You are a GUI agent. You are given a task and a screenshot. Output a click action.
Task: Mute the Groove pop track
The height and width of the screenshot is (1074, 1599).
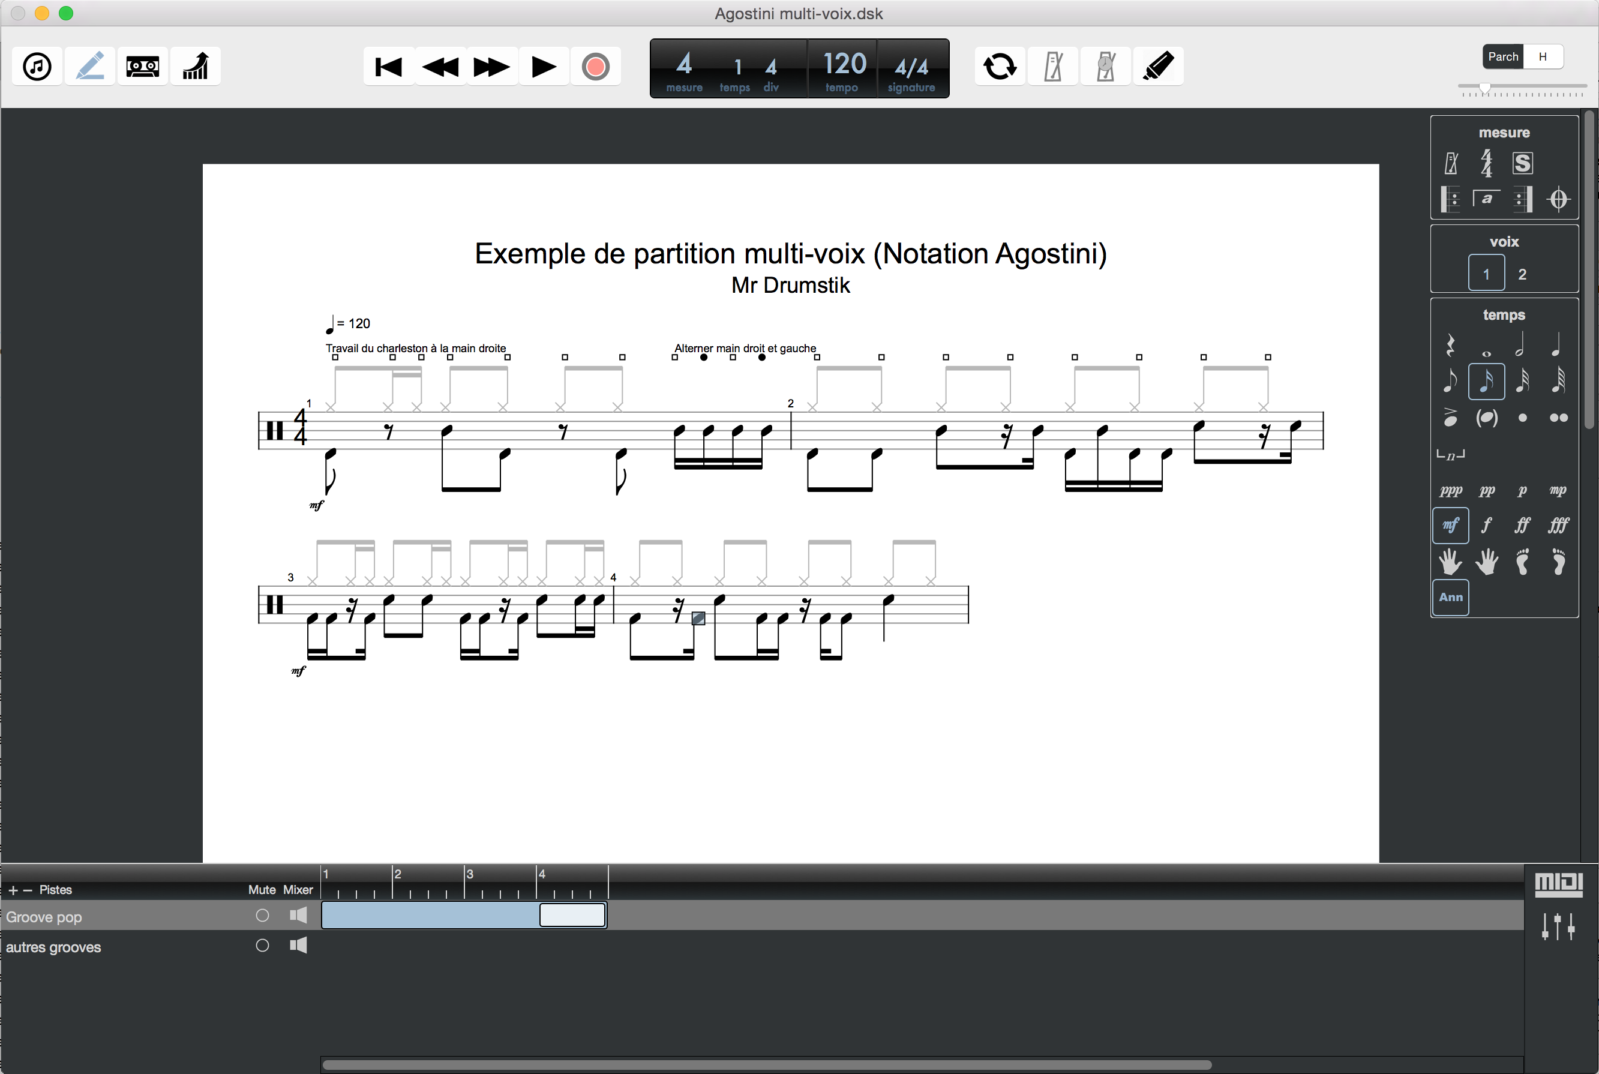262,916
